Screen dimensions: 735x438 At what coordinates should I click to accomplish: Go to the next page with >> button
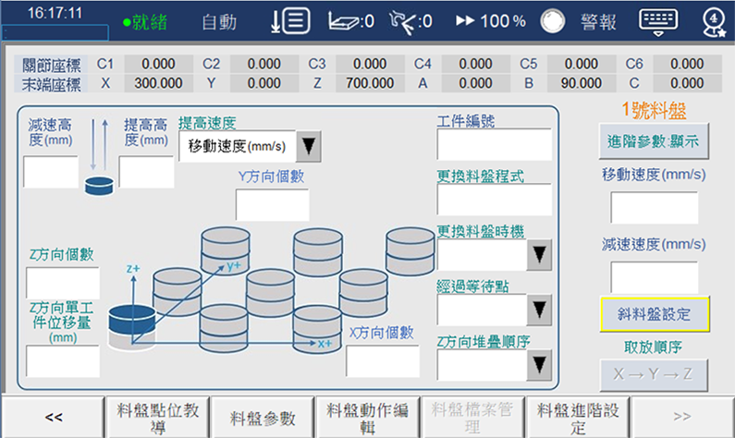(x=682, y=418)
